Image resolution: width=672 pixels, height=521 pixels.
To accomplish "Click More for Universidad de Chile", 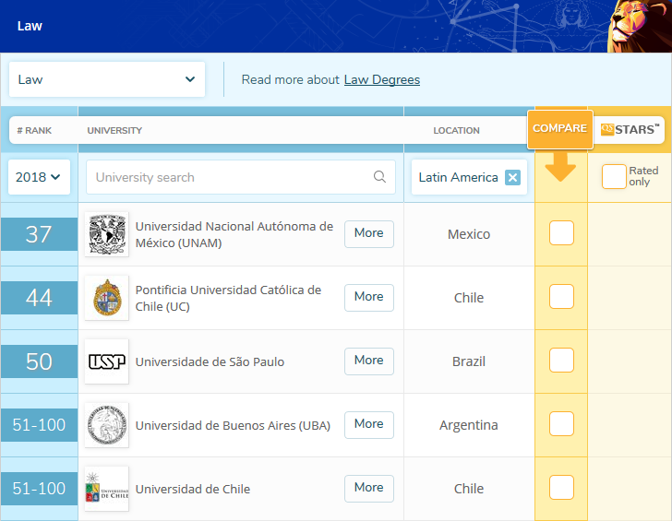I will pyautogui.click(x=369, y=489).
